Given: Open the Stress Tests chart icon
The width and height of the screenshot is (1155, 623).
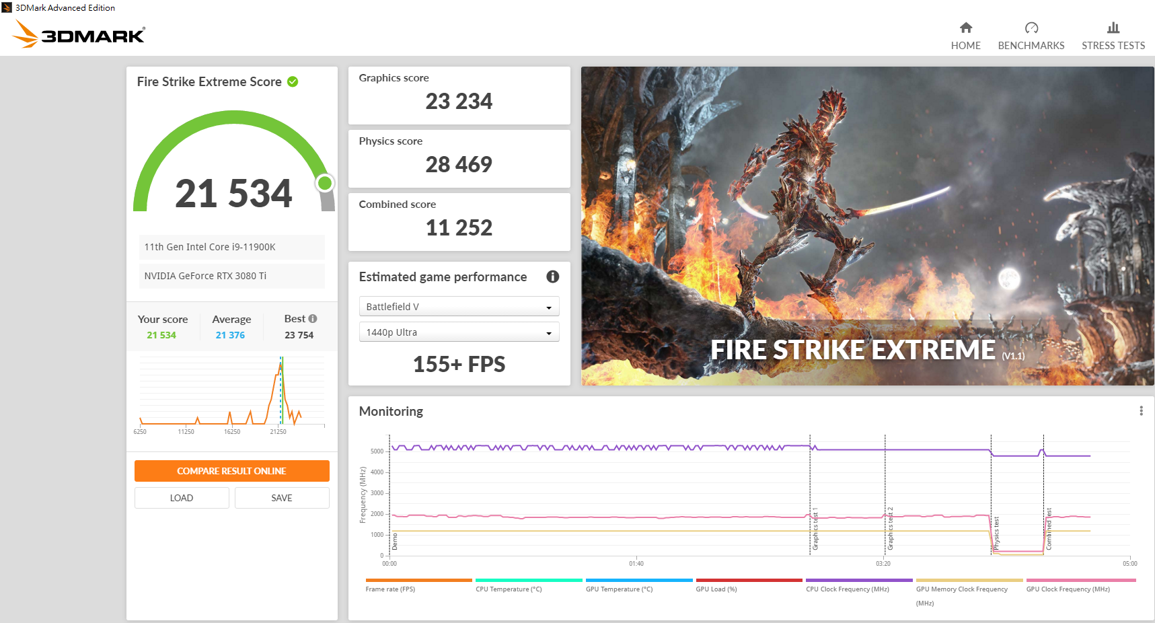Looking at the screenshot, I should coord(1113,28).
